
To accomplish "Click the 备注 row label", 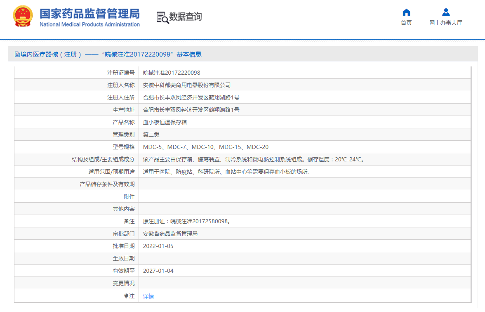I will pos(129,221).
